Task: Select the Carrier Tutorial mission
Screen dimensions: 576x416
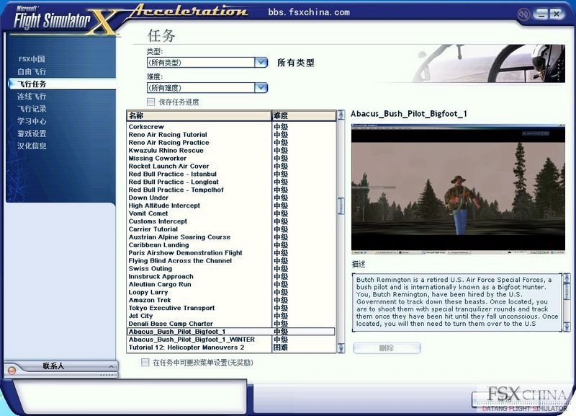Action: click(x=153, y=229)
